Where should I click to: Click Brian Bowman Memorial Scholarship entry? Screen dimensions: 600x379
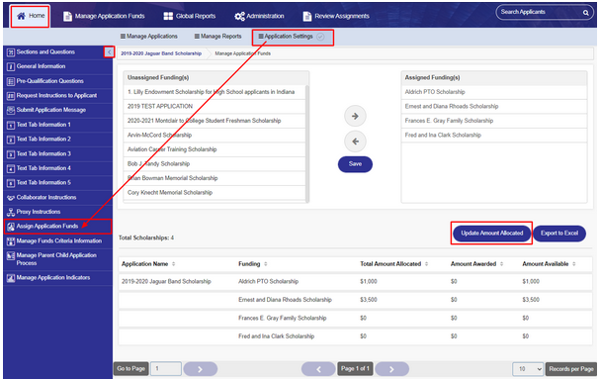pyautogui.click(x=214, y=178)
